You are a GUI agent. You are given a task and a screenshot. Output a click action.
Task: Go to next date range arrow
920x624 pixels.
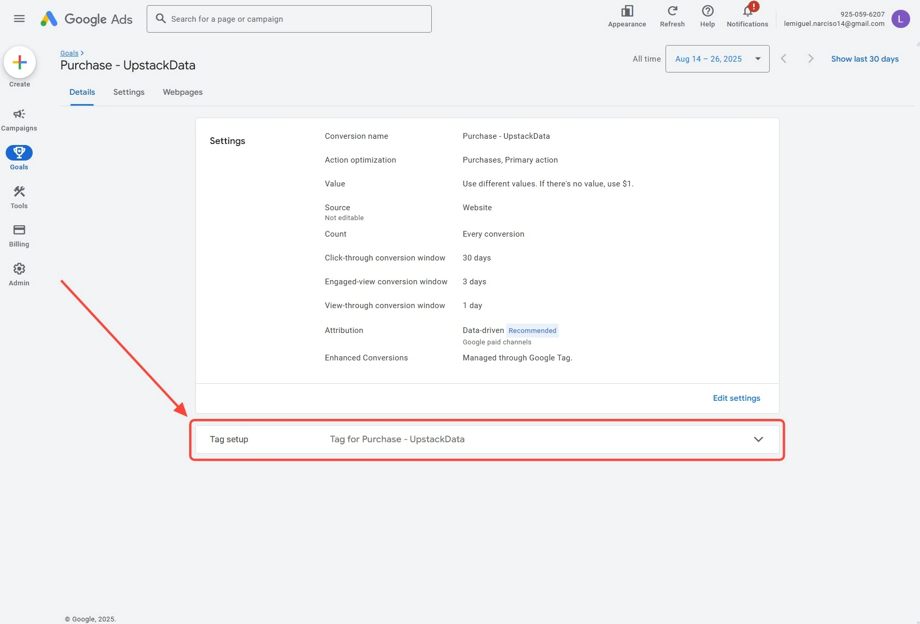pos(811,59)
